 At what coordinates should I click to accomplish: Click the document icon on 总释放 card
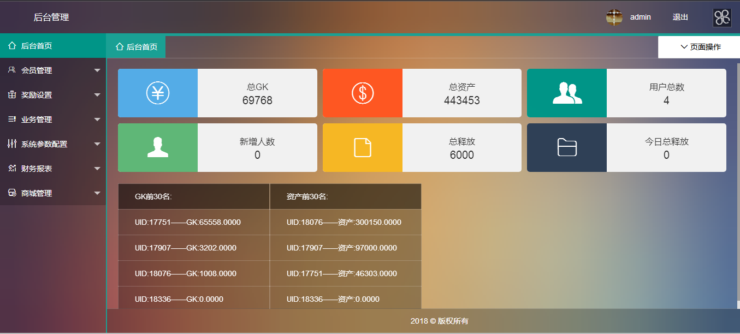pyautogui.click(x=363, y=147)
